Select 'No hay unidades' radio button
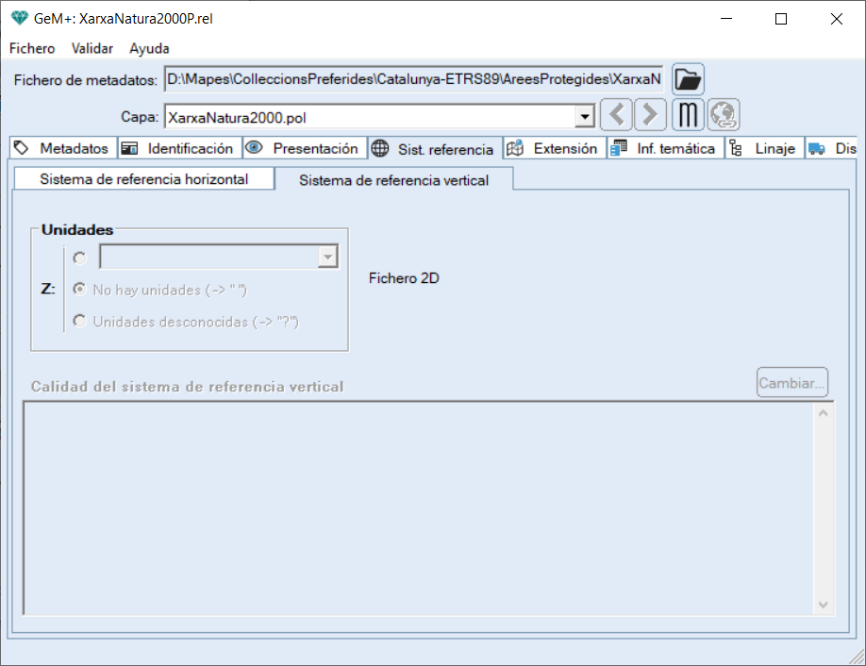 tap(79, 290)
